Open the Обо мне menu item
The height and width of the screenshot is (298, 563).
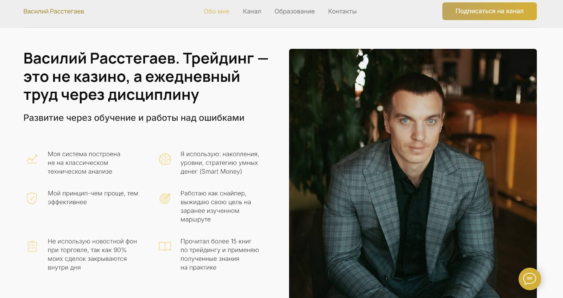click(216, 11)
